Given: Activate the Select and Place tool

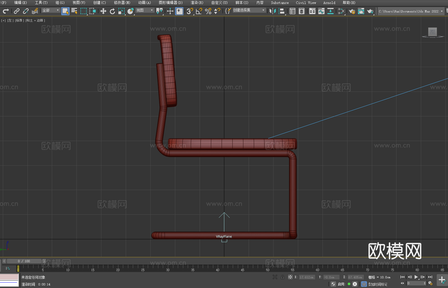Looking at the screenshot, I should click(131, 11).
